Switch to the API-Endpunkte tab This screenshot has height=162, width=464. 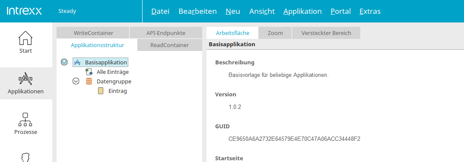click(x=166, y=33)
